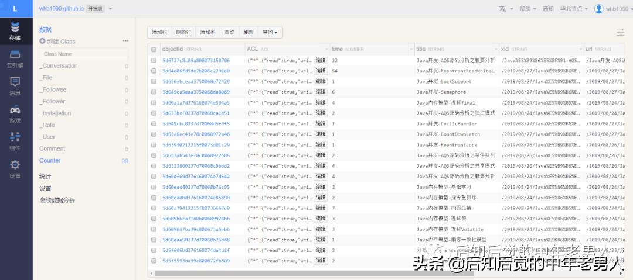Click the 添加列 add column button
The height and width of the screenshot is (280, 633).
(x=208, y=33)
